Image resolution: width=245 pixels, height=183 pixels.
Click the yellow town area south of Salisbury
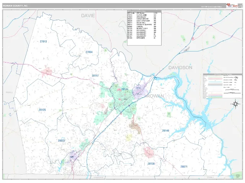pos(129,137)
